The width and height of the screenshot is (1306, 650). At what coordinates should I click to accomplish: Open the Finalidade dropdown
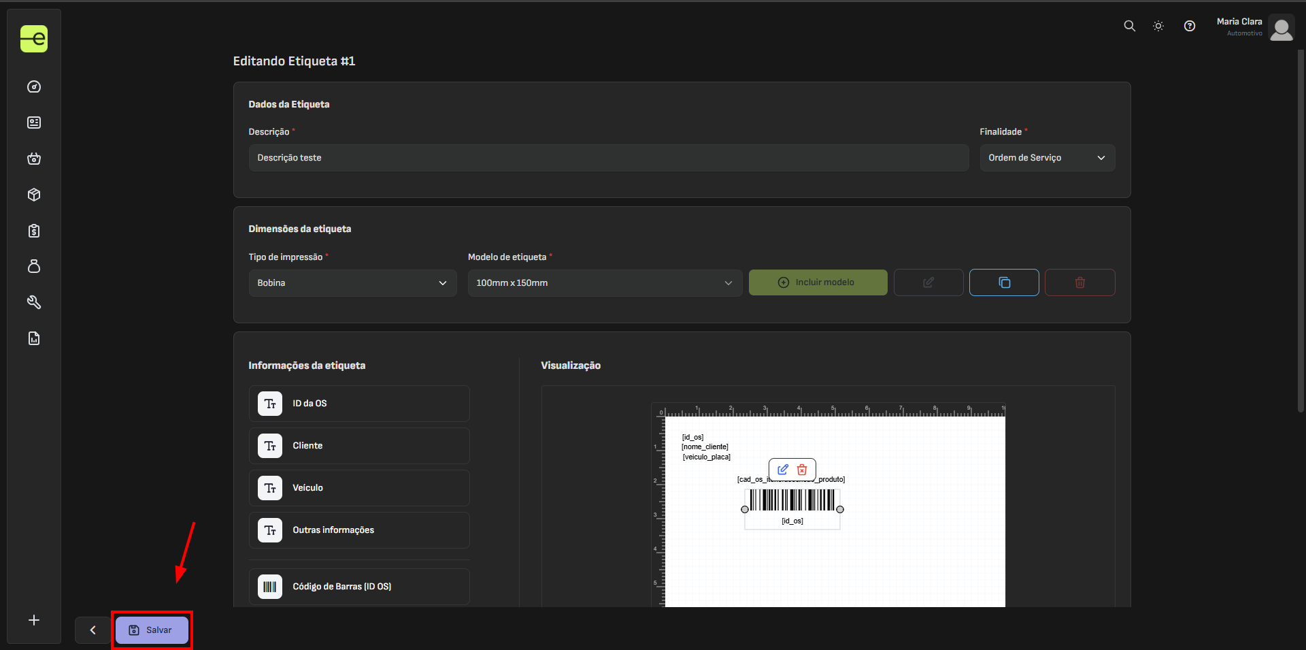[1048, 158]
